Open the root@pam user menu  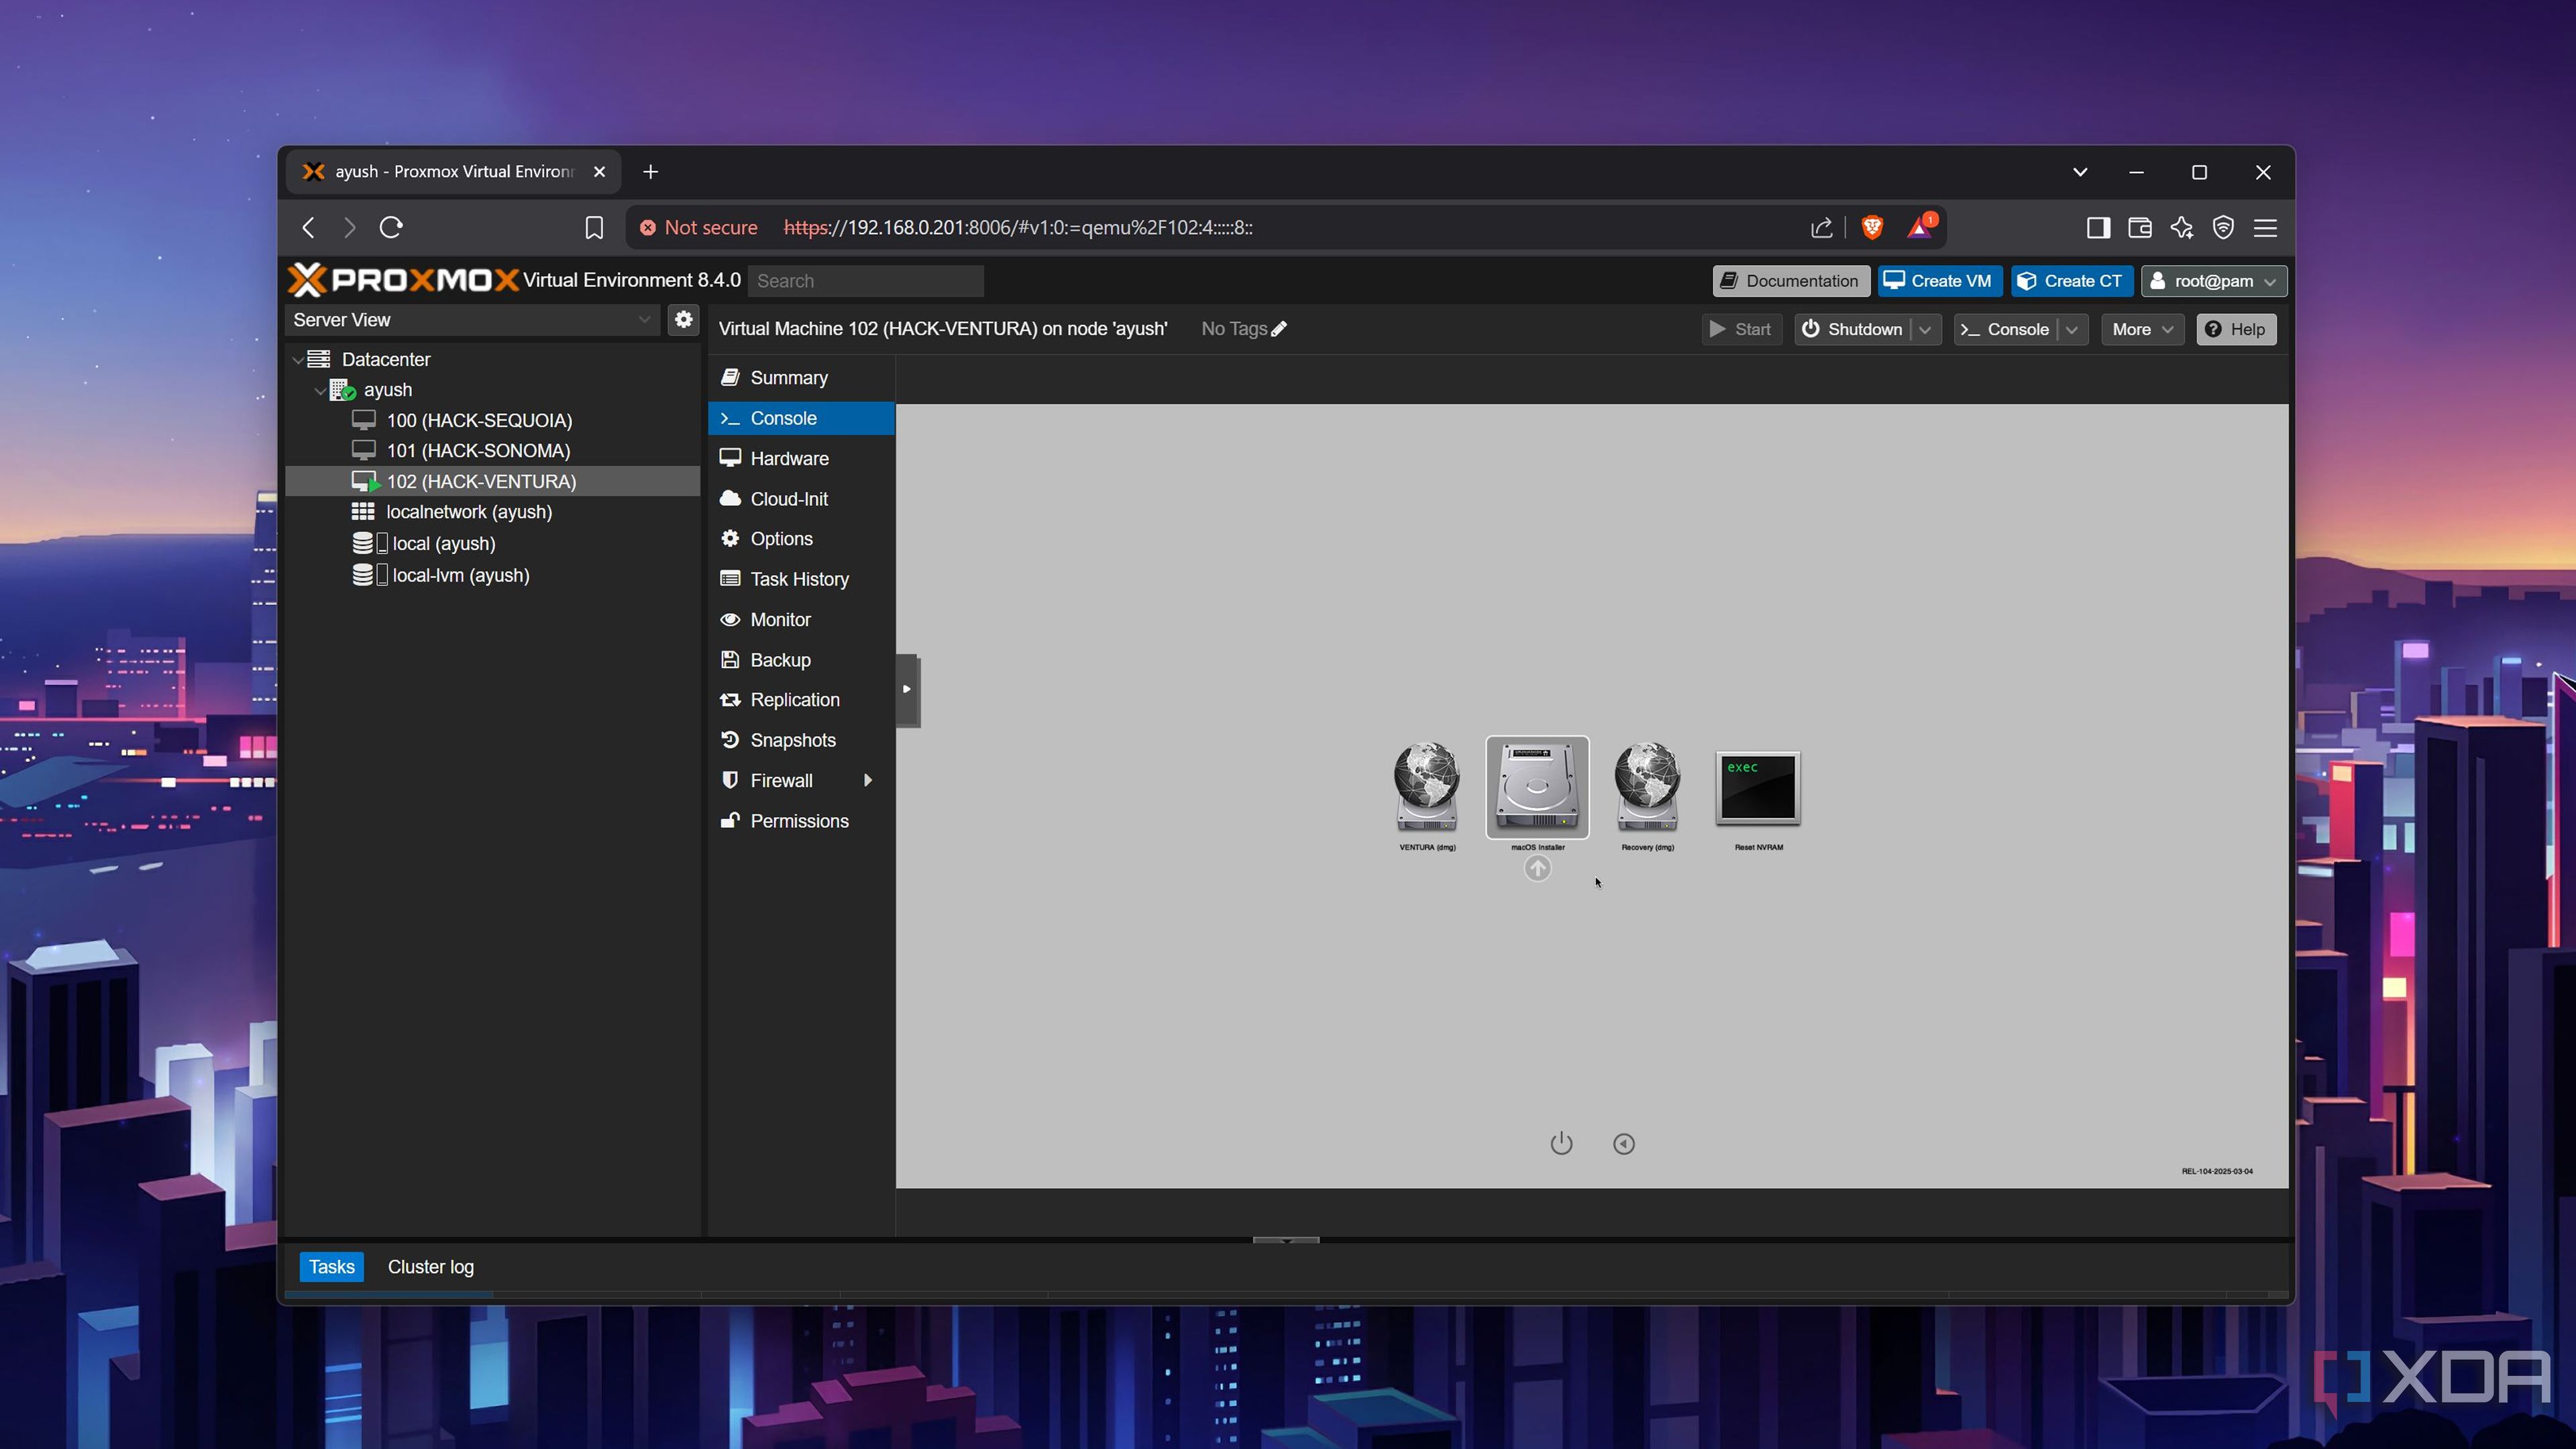pyautogui.click(x=2213, y=281)
